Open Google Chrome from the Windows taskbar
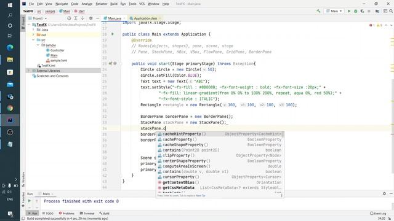The width and height of the screenshot is (394, 221). 10,108
